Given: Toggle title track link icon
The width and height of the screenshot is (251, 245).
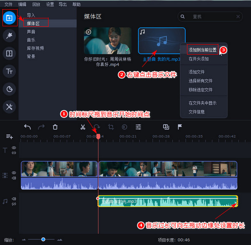Looking at the screenshot, I should click(14, 153).
